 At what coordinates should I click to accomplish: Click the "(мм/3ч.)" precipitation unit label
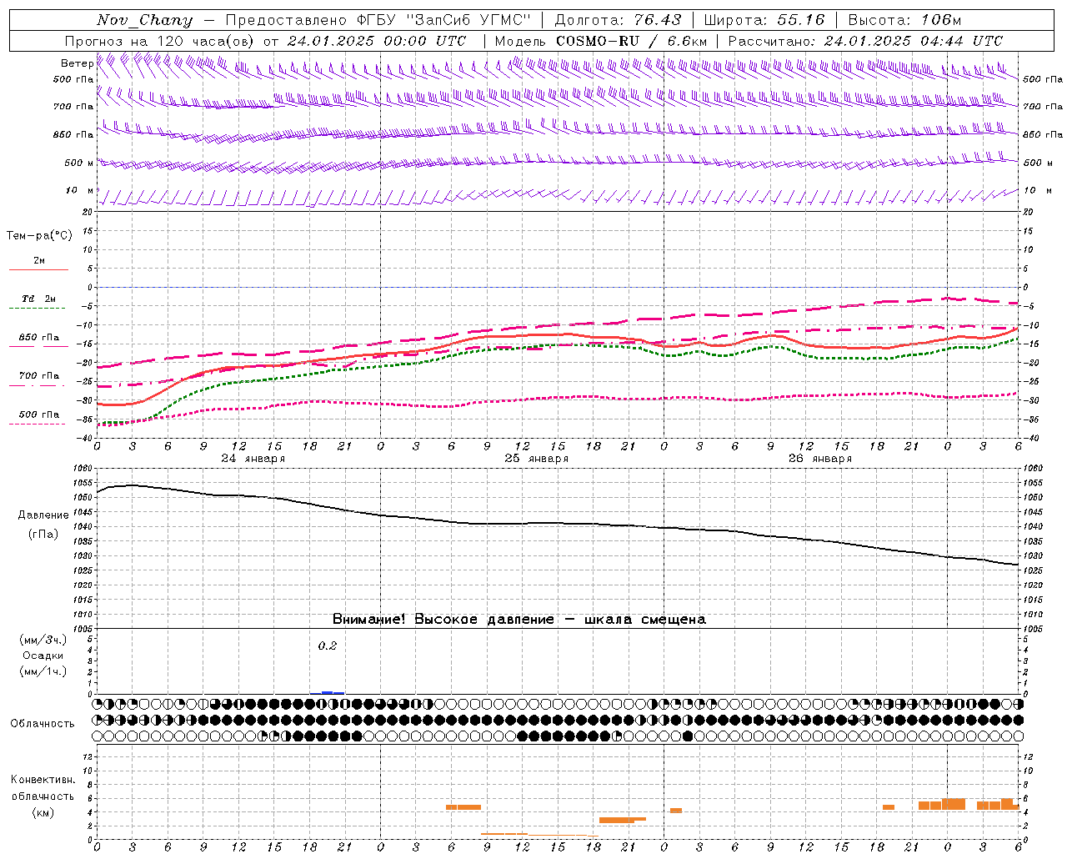click(43, 640)
